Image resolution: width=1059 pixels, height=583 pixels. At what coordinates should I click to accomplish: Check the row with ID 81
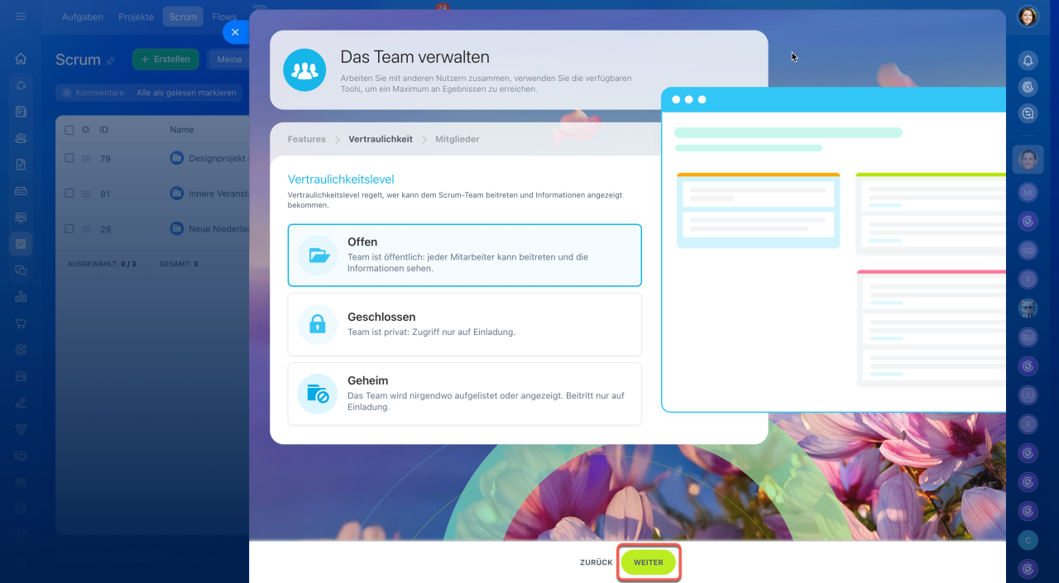click(x=69, y=194)
